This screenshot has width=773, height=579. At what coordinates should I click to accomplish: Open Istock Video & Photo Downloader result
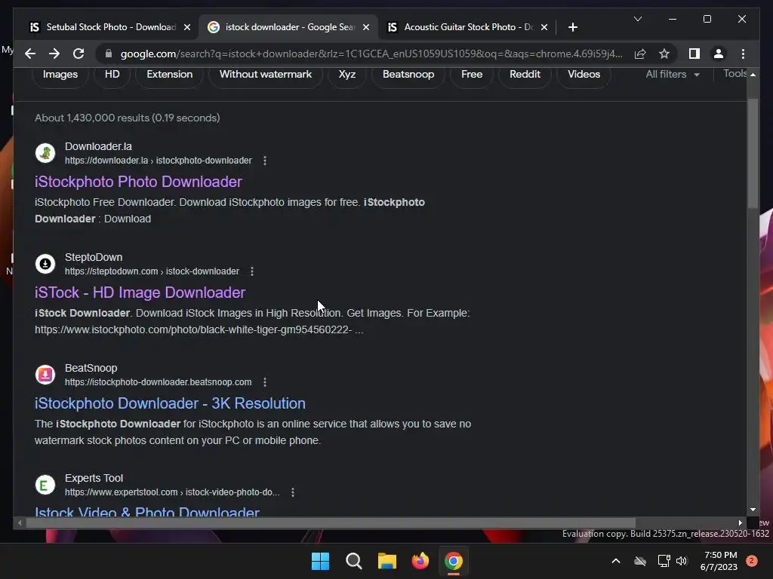coord(147,511)
